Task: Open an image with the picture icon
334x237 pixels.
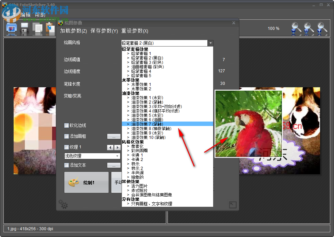Action: (11, 29)
